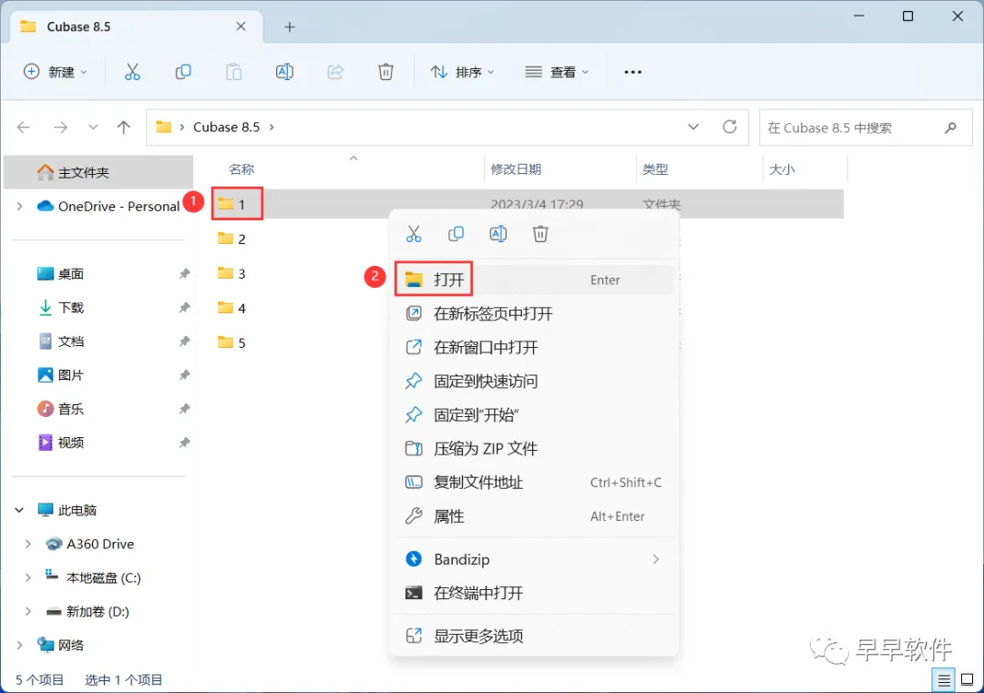
Task: Select folder named 4
Action: pyautogui.click(x=231, y=308)
